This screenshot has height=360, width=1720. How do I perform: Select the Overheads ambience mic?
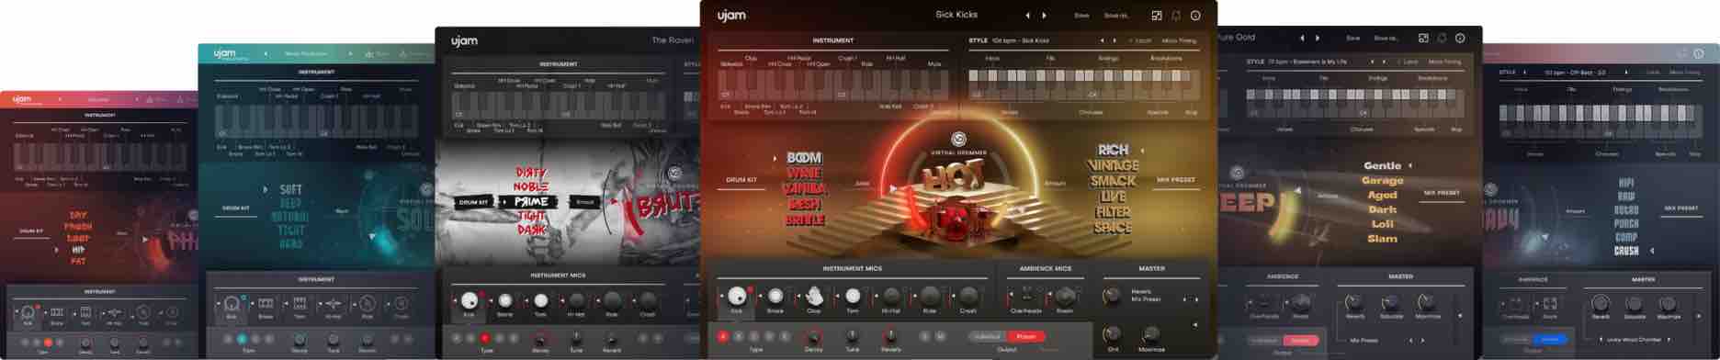(1026, 296)
